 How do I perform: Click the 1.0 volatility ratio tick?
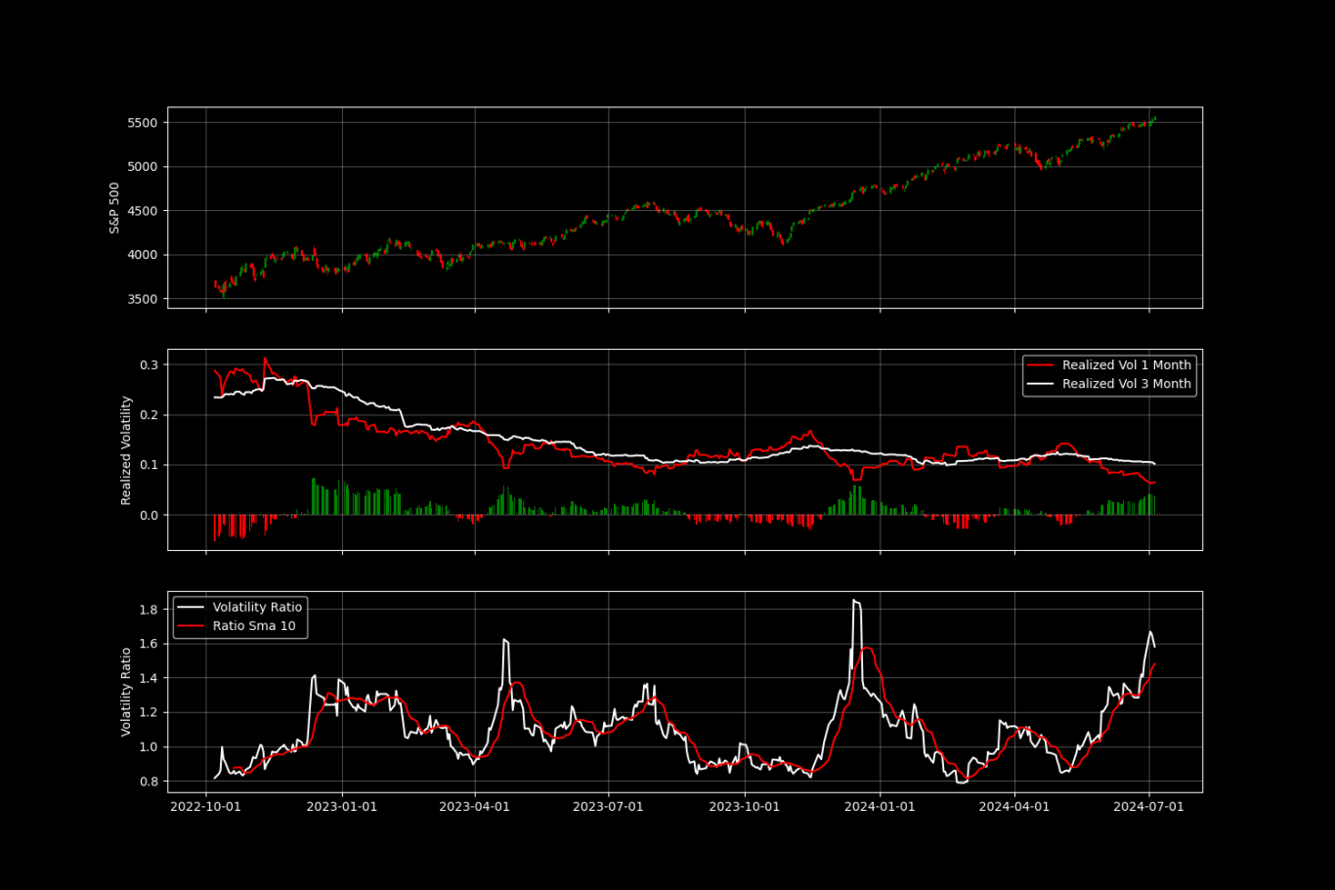pyautogui.click(x=150, y=747)
